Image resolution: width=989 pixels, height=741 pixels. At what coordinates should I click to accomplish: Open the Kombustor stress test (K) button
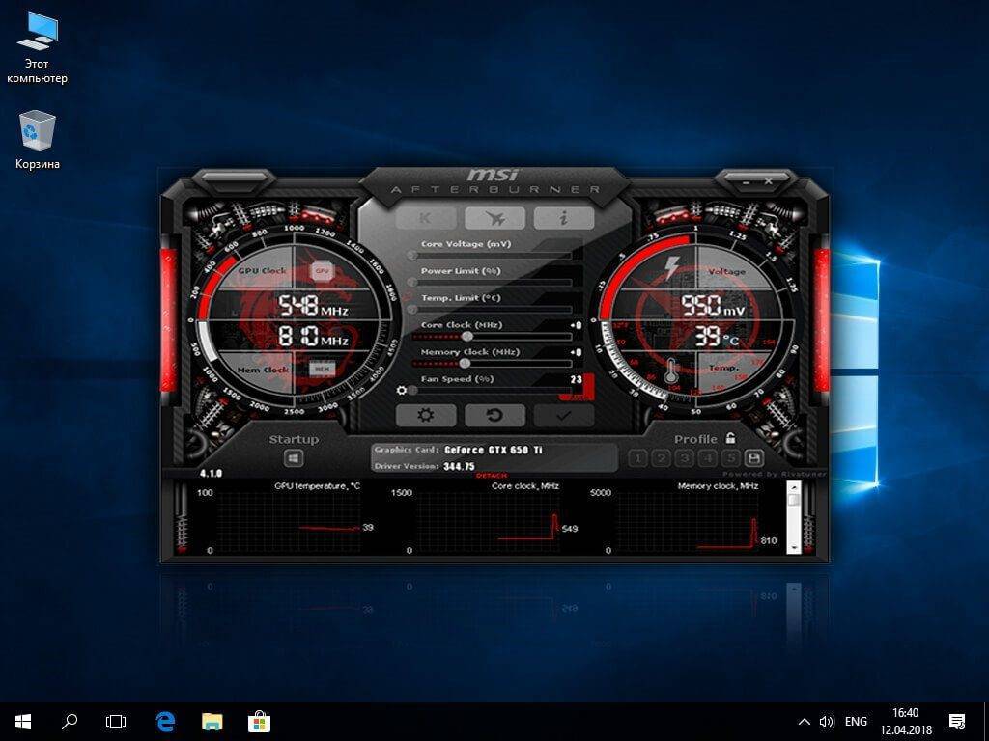click(426, 218)
